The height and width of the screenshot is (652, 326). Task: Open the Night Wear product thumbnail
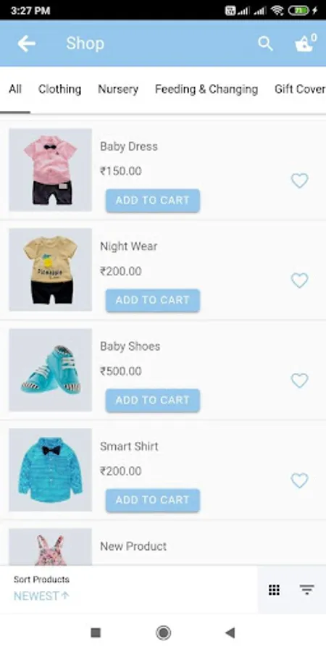50,269
